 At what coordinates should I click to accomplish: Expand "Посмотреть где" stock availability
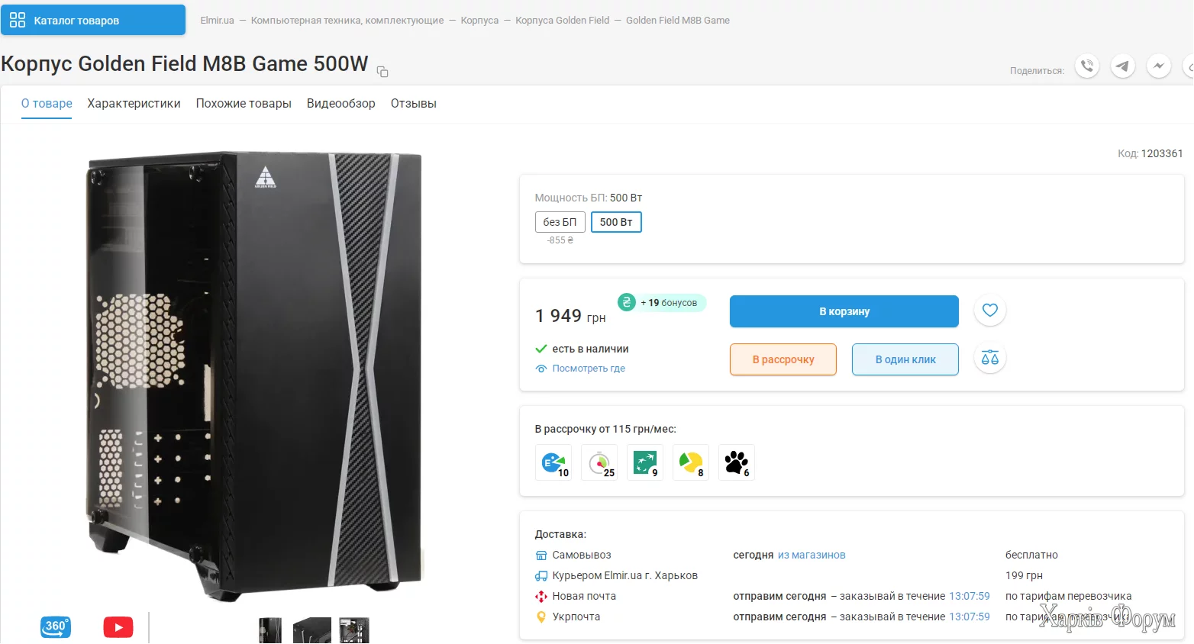[588, 369]
